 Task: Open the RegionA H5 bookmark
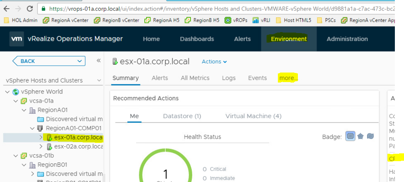click(x=162, y=20)
